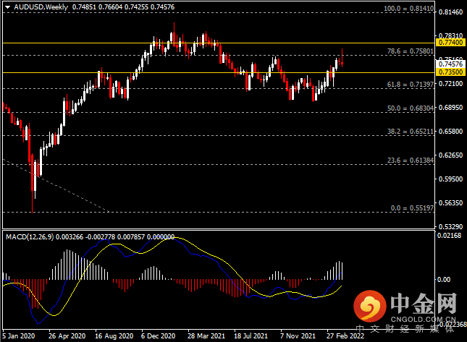Select the 0.0 = 0.55197 Fibonacci label

412,208
